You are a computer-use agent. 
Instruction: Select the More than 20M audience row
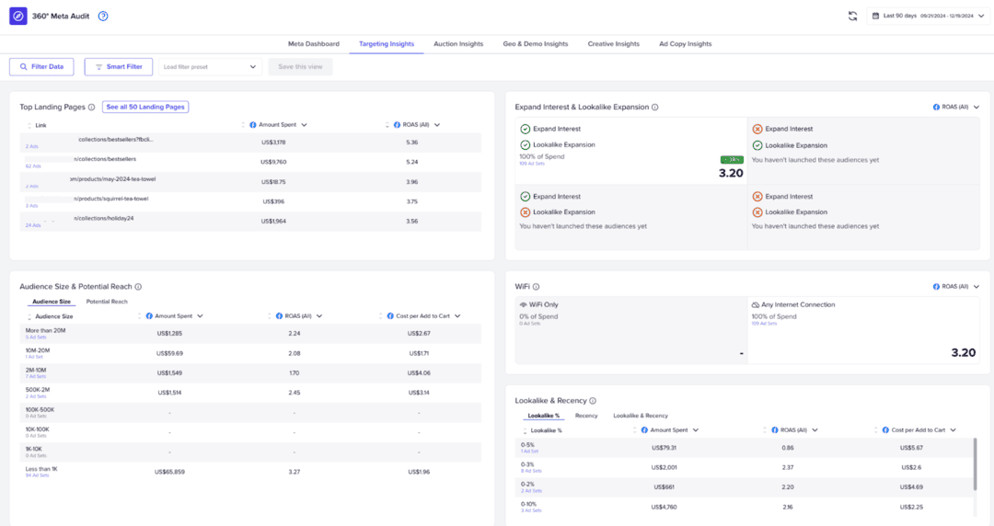[250, 333]
